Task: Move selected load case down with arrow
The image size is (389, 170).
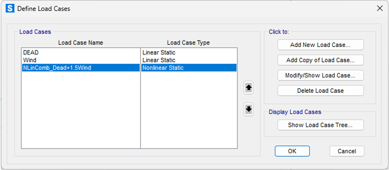Action: point(249,109)
